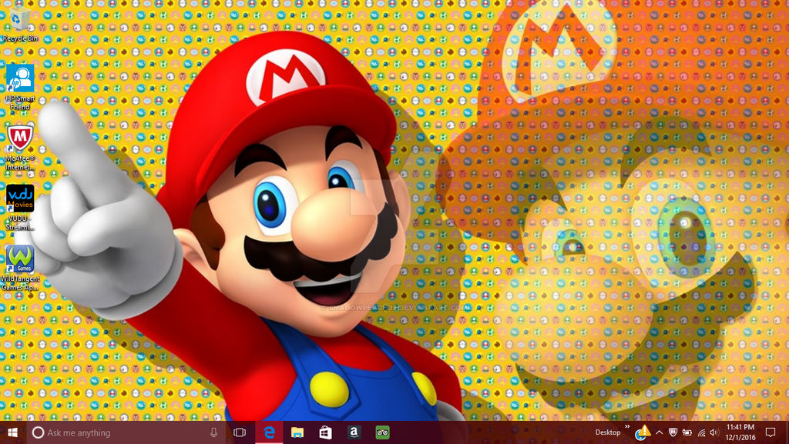Open Microsoft Edge from the taskbar

pos(269,432)
